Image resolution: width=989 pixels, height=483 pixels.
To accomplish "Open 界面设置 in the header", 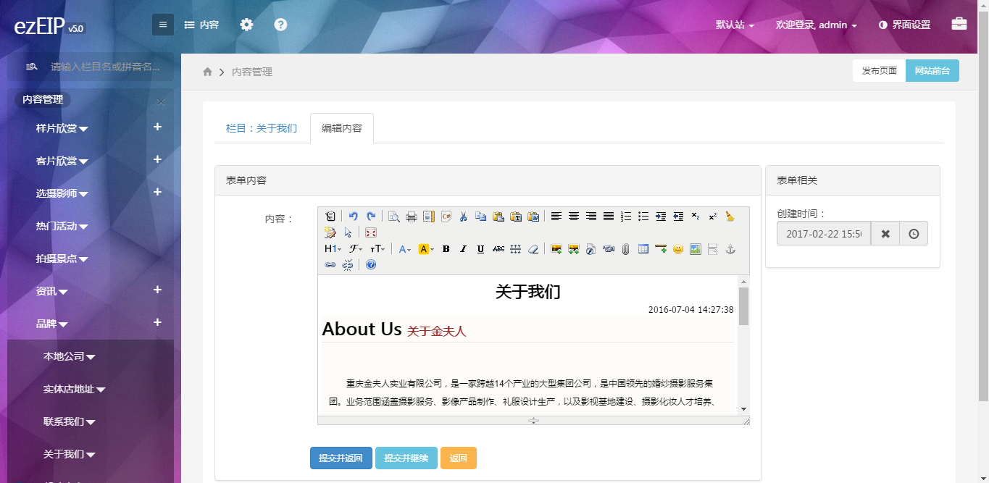I will click(x=904, y=25).
